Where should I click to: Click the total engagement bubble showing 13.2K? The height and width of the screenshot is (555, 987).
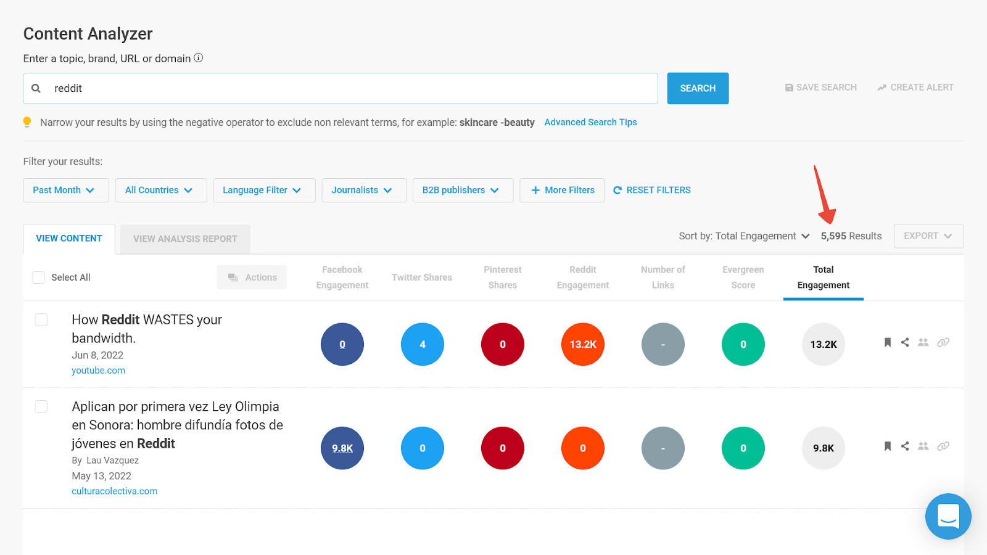click(824, 344)
